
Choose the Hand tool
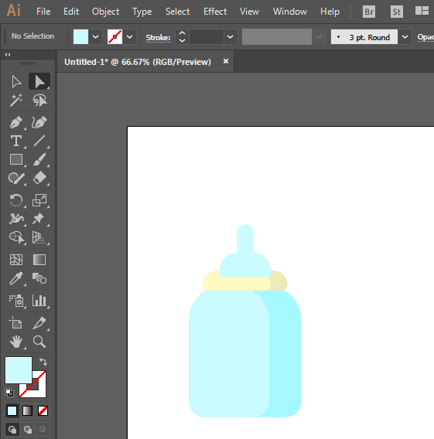16,342
